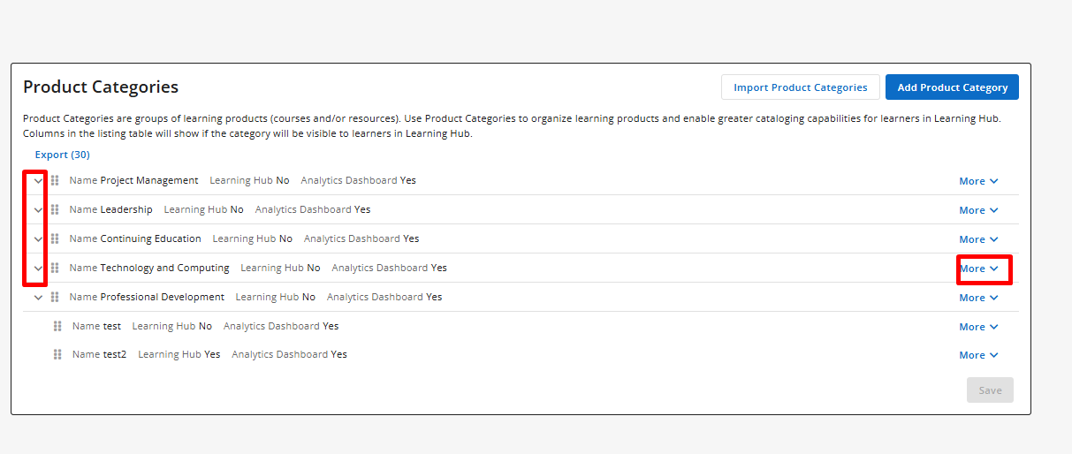Screen dimensions: 1072x454
Task: Click drag handle for test2 category
Action: coord(57,354)
